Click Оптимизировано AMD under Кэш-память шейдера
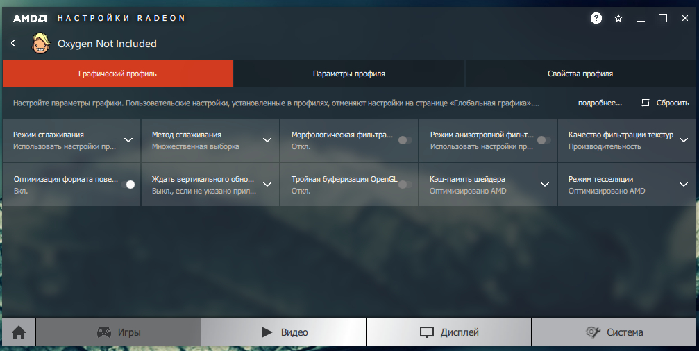This screenshot has height=351, width=699. coord(468,191)
